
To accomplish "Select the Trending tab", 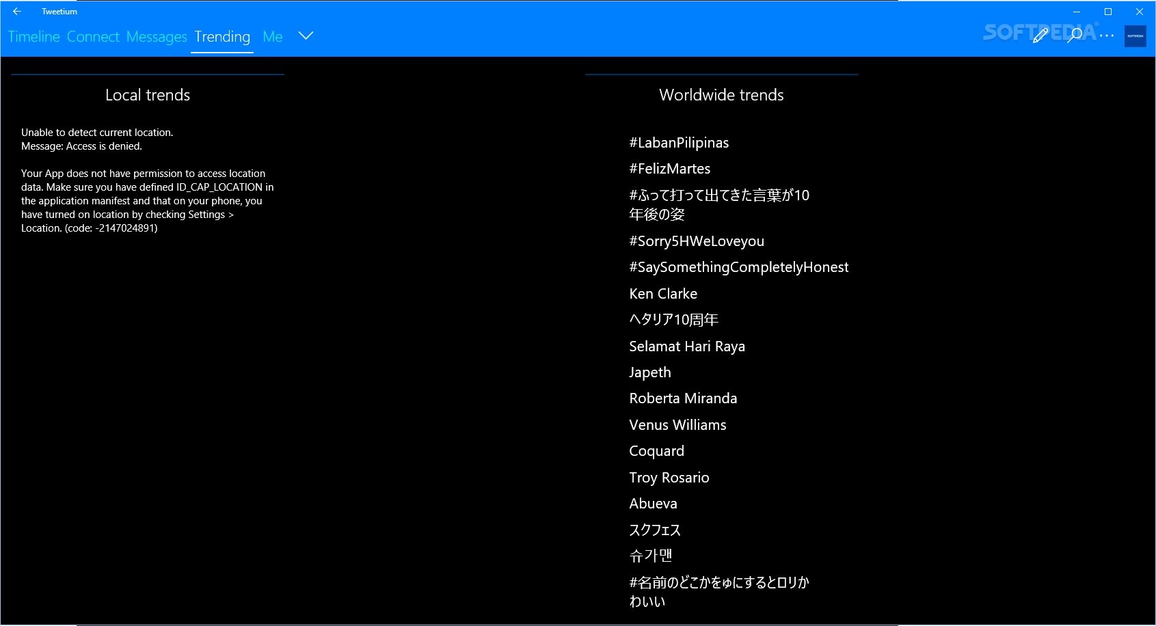I will [222, 37].
